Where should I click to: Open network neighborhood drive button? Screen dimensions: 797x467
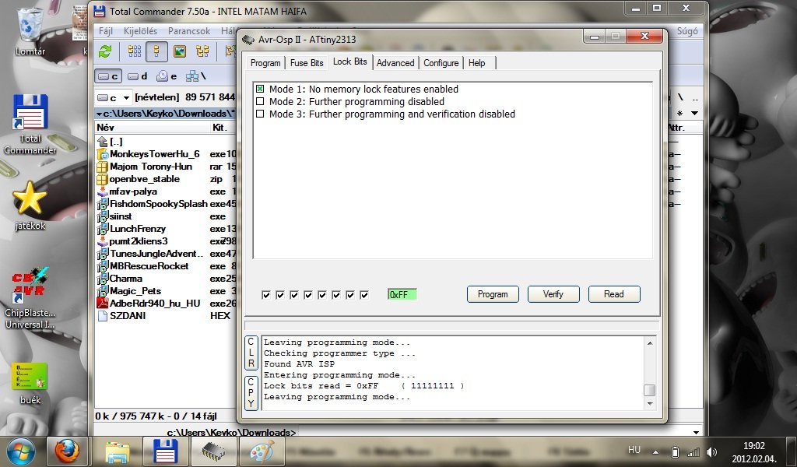195,76
